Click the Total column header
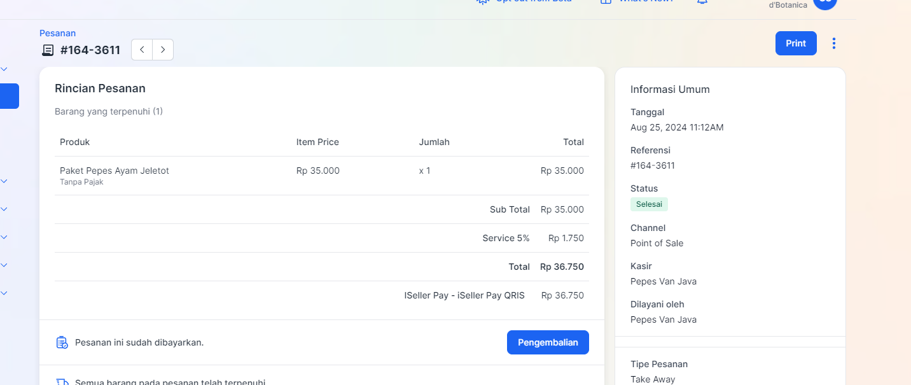This screenshot has height=385, width=911. 573,142
